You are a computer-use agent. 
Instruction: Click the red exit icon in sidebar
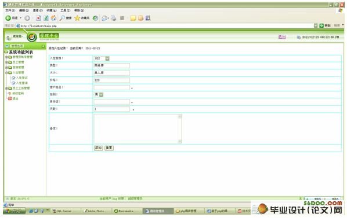coord(10,98)
